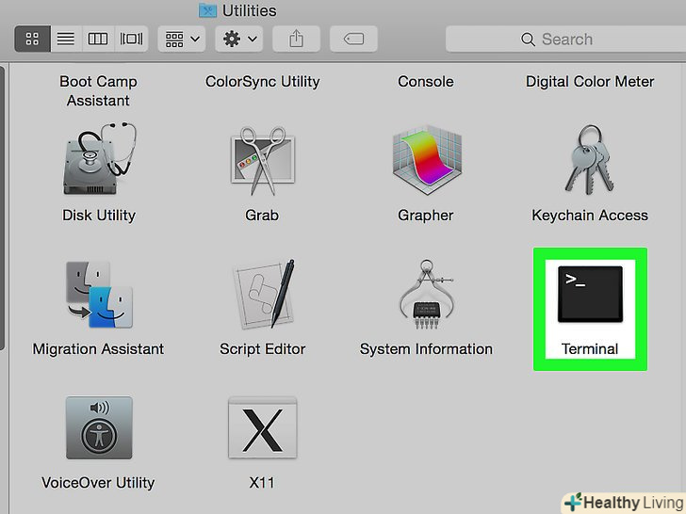Open the item arrangement dropdown

(x=182, y=39)
